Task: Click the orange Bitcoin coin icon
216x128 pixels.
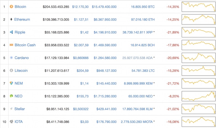Action: point(11,7)
